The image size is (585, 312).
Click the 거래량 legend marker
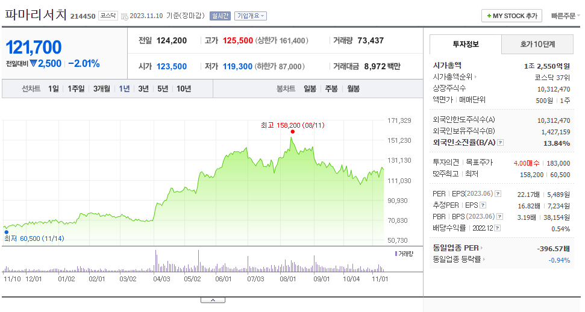point(396,254)
